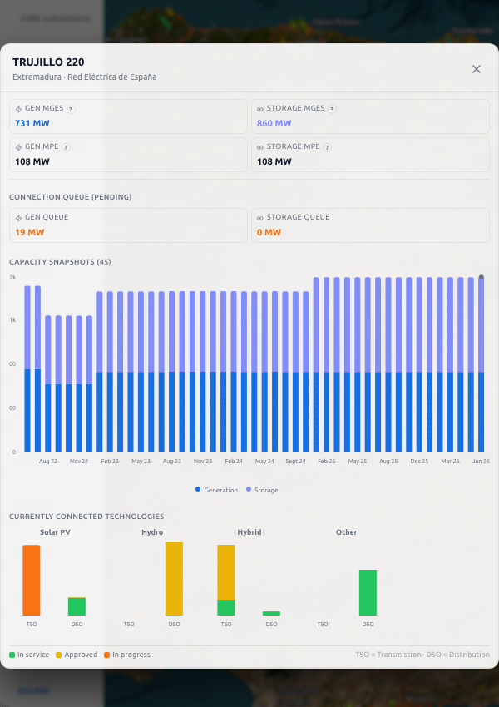This screenshot has width=499, height=707.
Task: Click the yellow Hydro DSO bar
Action: [174, 579]
